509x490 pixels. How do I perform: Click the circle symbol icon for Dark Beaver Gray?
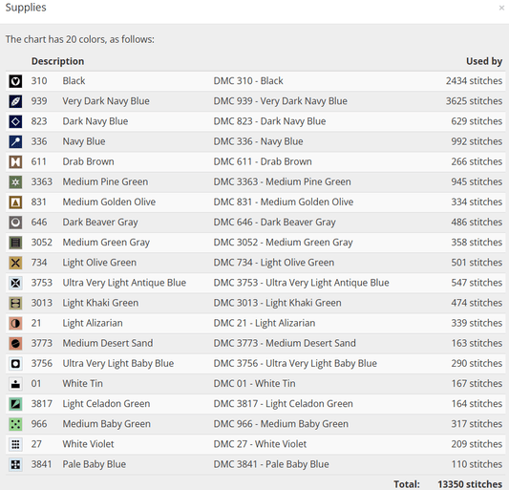coord(15,223)
